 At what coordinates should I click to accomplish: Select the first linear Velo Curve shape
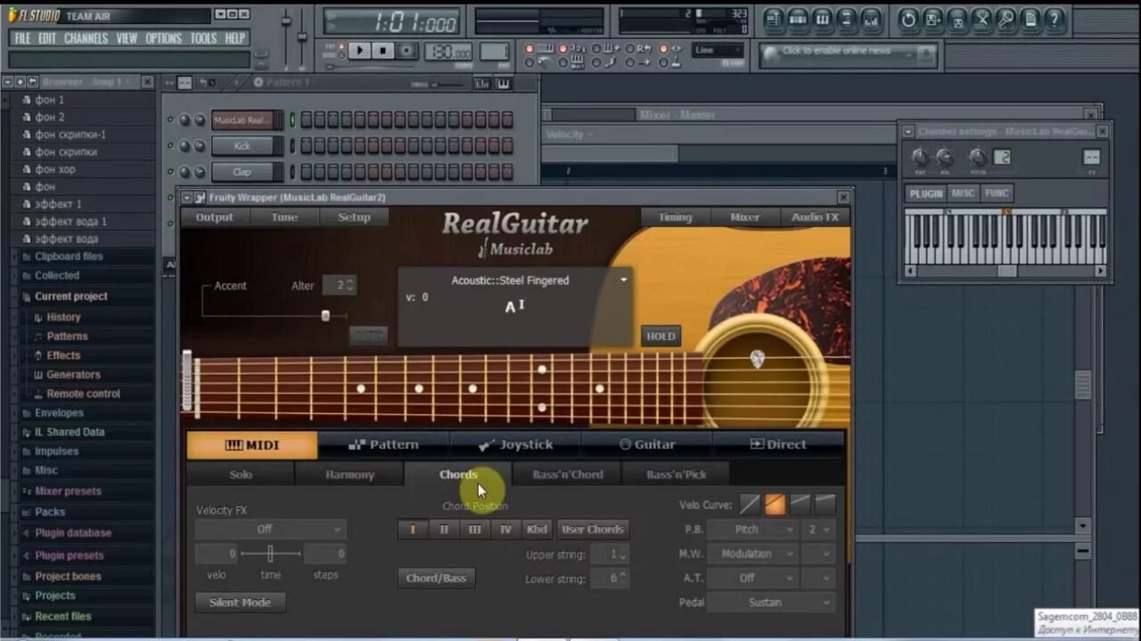(x=751, y=505)
